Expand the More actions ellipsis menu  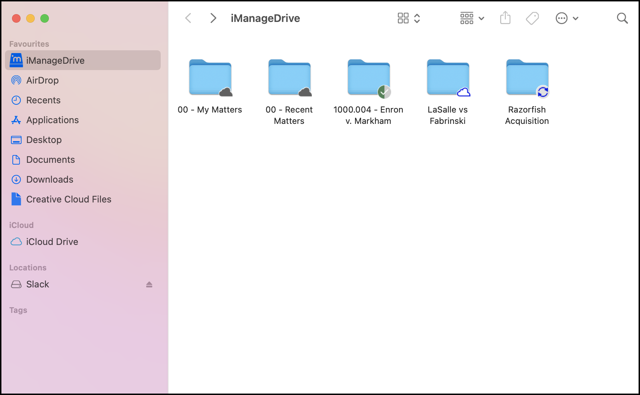567,18
